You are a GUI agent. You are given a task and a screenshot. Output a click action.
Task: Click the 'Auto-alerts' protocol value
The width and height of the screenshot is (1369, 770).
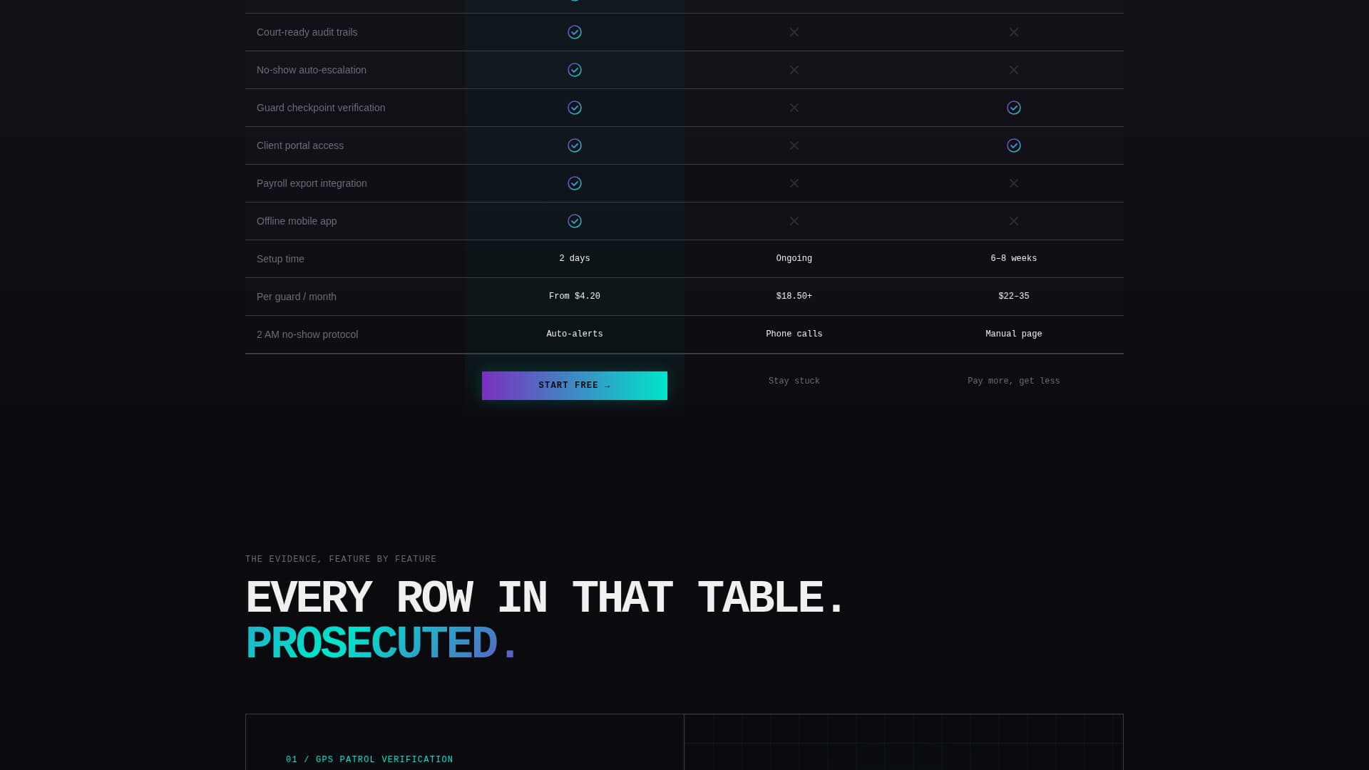click(575, 334)
